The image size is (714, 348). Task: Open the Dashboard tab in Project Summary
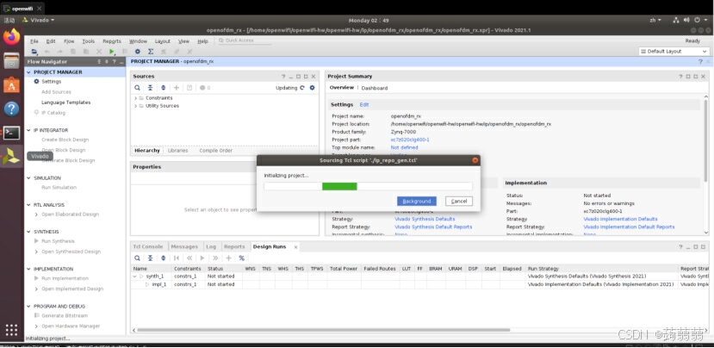pyautogui.click(x=375, y=88)
